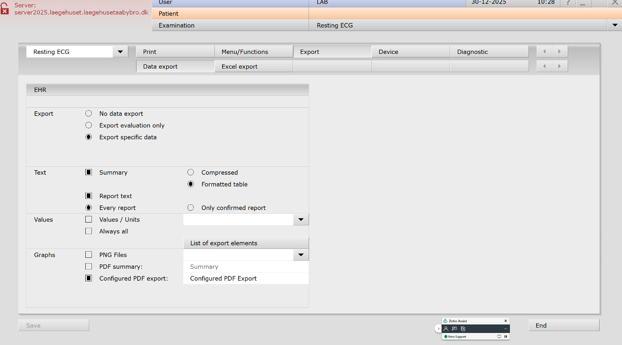Open Zoho Assist chat icon
Image resolution: width=622 pixels, height=345 pixels.
pos(454,329)
